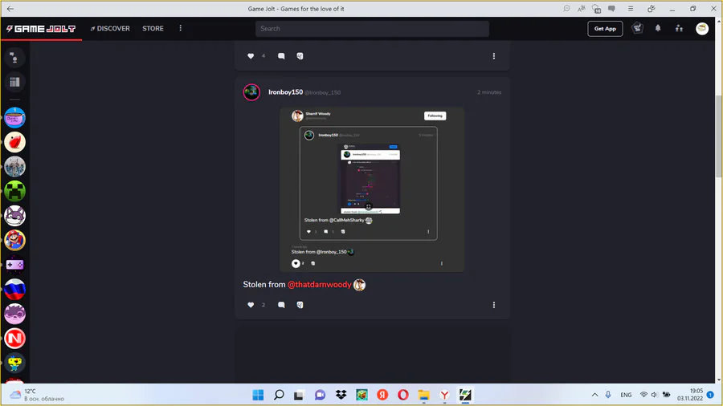Click the page vertical scrollbar thumb
This screenshot has height=406, width=723.
[718, 136]
